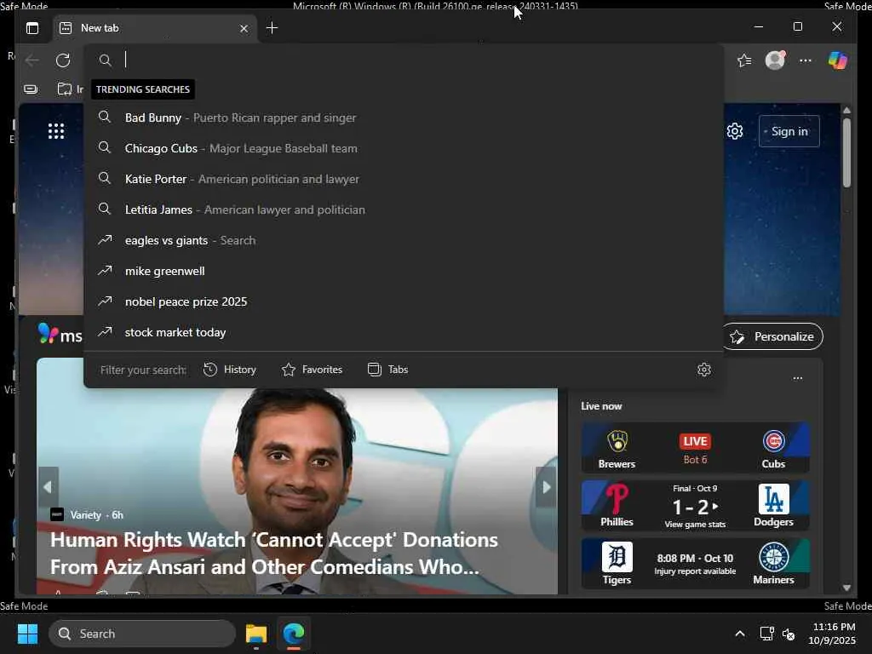This screenshot has height=654, width=872.
Task: Open File Explorer from taskbar
Action: (256, 634)
